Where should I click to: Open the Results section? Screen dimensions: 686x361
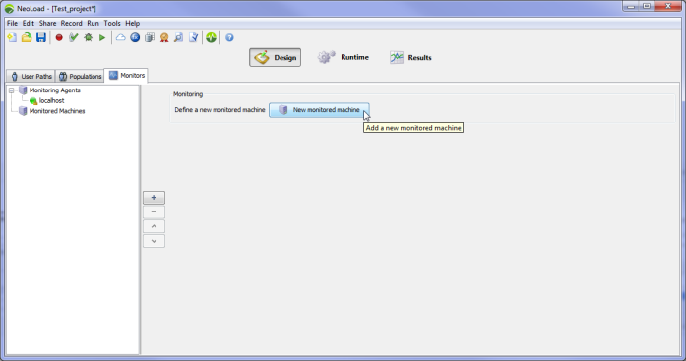410,57
